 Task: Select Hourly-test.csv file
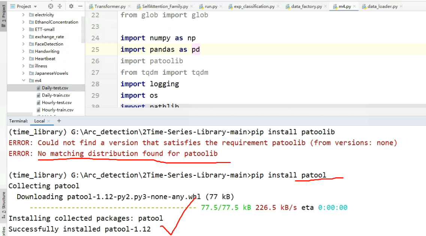[46, 102]
